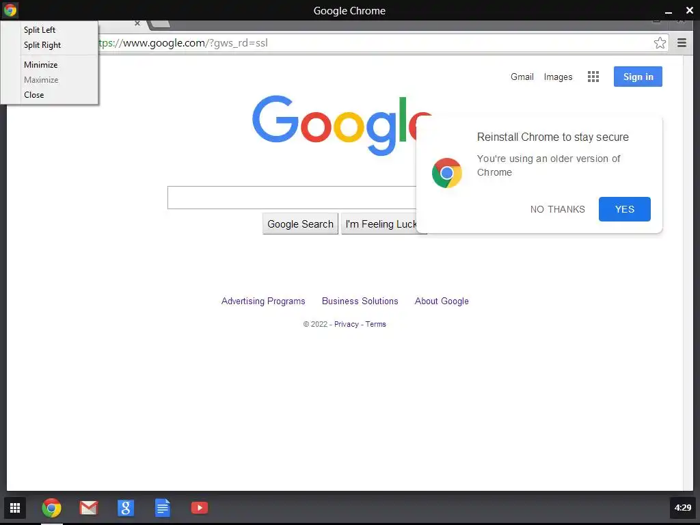Open Google Search app on the shelf

126,508
